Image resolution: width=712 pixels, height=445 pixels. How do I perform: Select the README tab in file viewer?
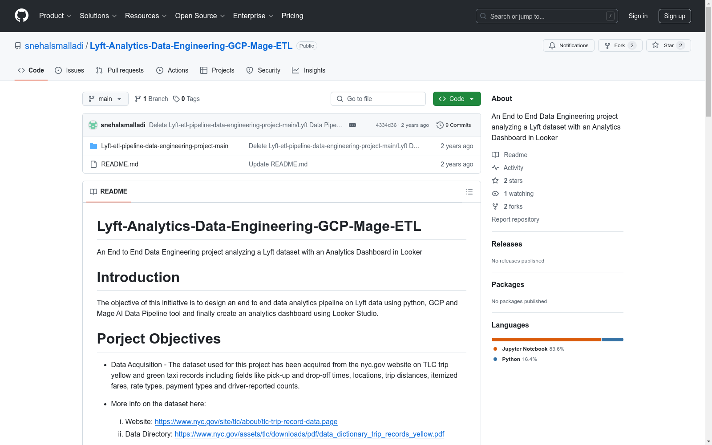[x=109, y=192]
